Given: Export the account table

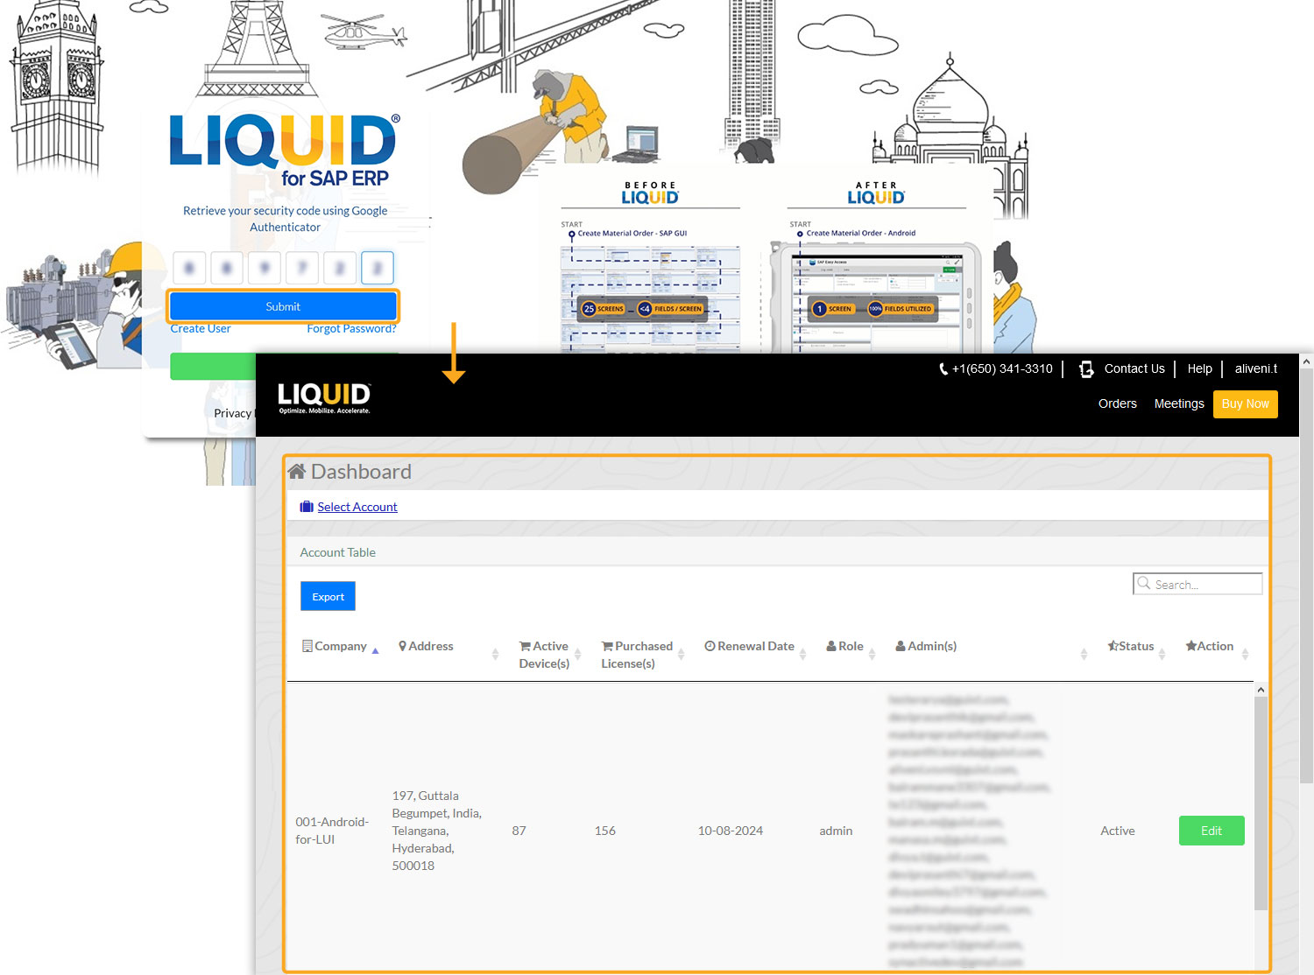Looking at the screenshot, I should click(328, 596).
